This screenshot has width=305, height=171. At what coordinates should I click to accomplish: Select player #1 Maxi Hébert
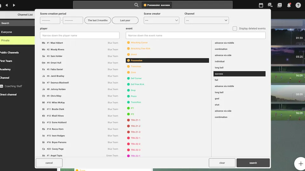pyautogui.click(x=80, y=43)
